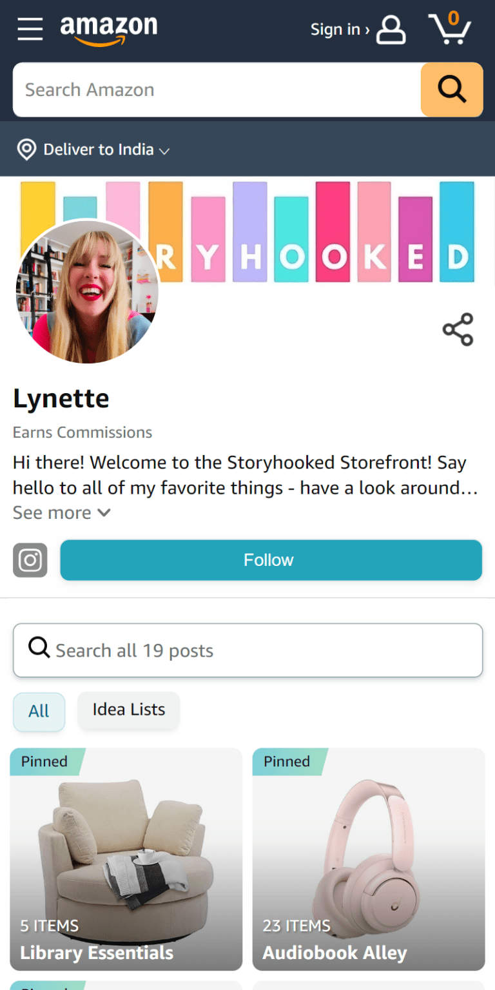Viewport: 495px width, 990px height.
Task: Click the location pin icon
Action: coord(26,150)
